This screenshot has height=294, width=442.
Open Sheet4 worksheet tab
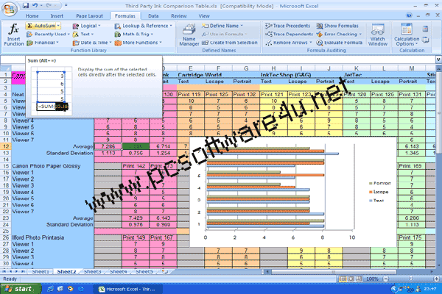point(118,272)
